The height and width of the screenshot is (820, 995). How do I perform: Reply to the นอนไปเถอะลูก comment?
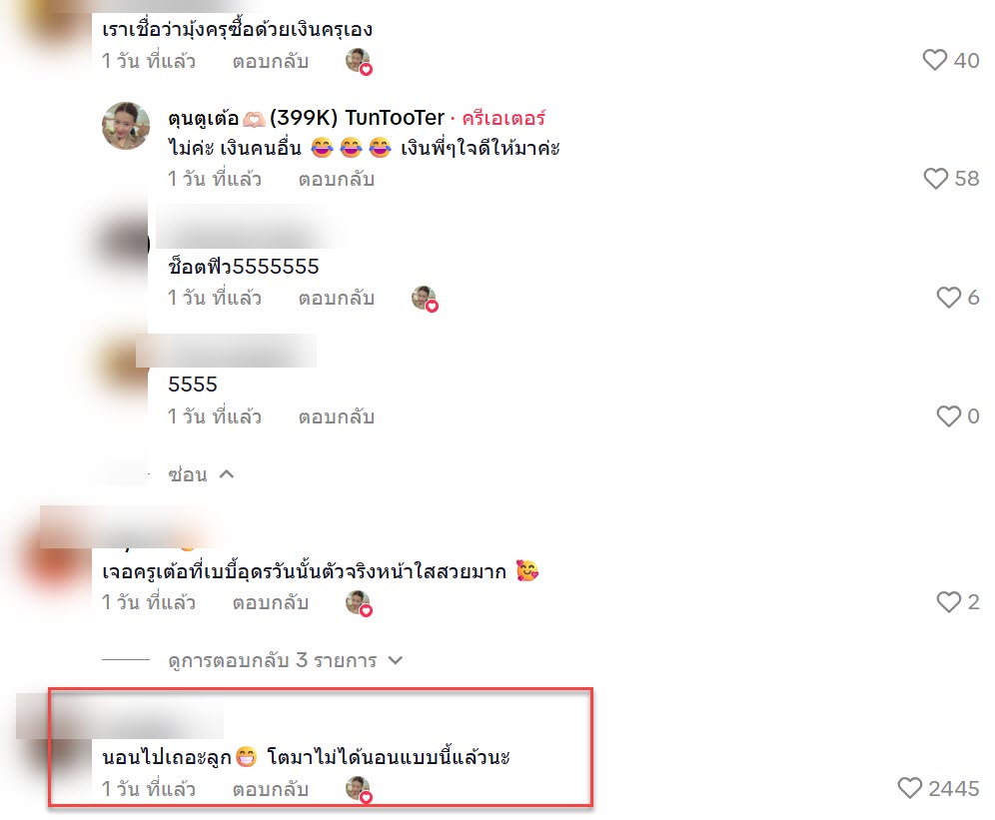(x=271, y=789)
